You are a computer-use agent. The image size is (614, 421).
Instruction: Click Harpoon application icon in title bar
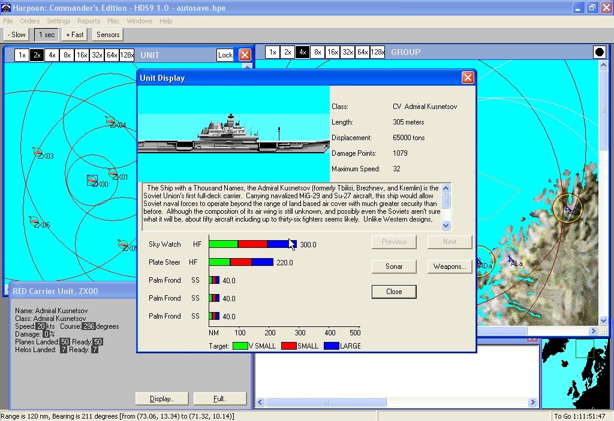click(x=5, y=7)
